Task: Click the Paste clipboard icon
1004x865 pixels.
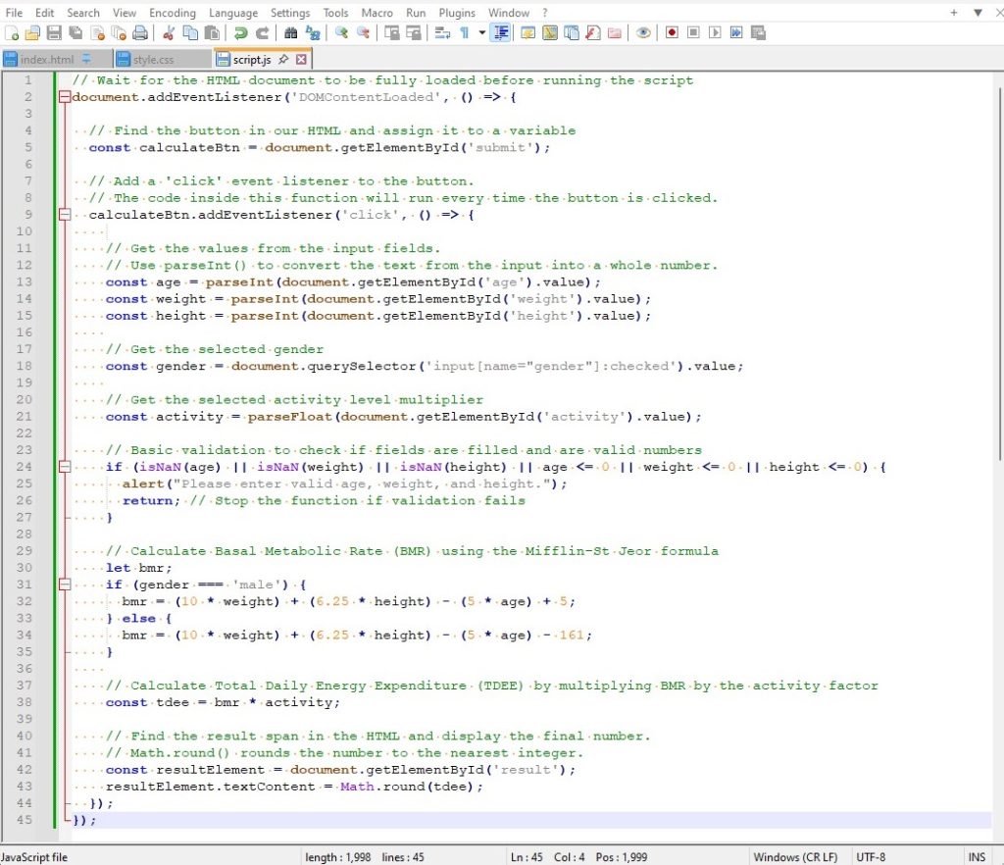Action: (212, 32)
